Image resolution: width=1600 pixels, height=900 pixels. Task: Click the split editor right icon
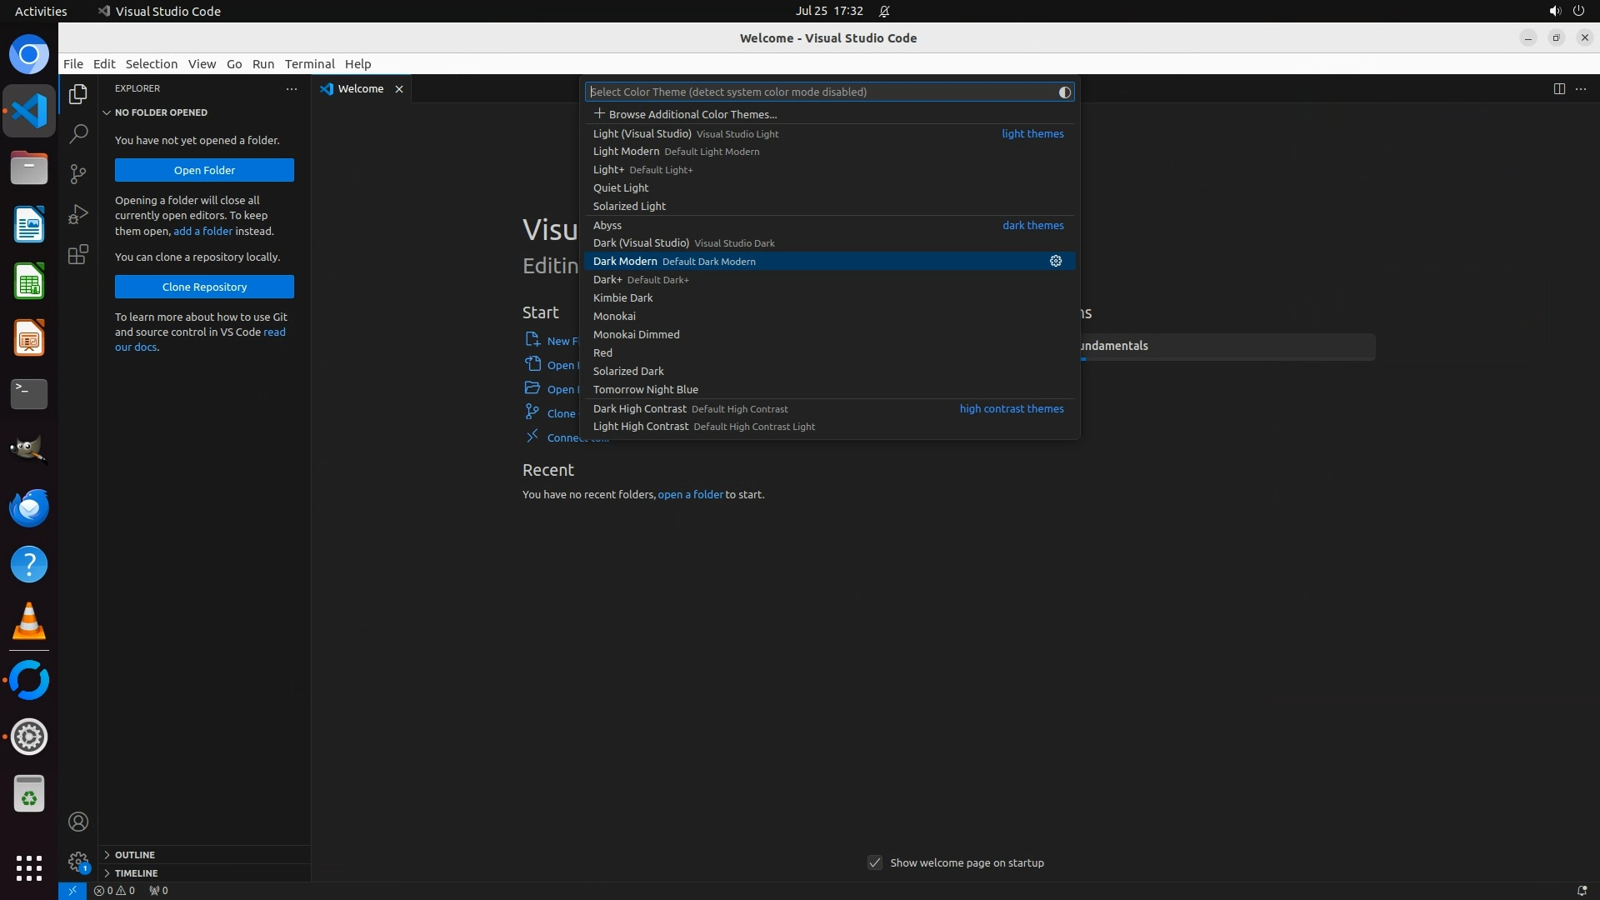(x=1559, y=89)
